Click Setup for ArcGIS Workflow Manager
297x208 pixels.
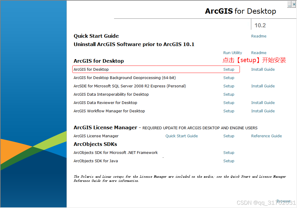[229, 111]
